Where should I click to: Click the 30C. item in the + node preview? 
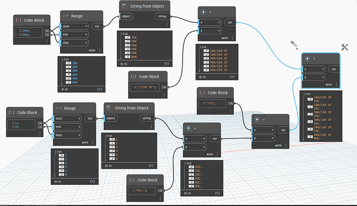pyautogui.click(x=198, y=175)
